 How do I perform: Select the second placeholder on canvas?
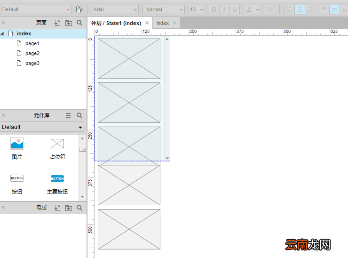pyautogui.click(x=129, y=103)
